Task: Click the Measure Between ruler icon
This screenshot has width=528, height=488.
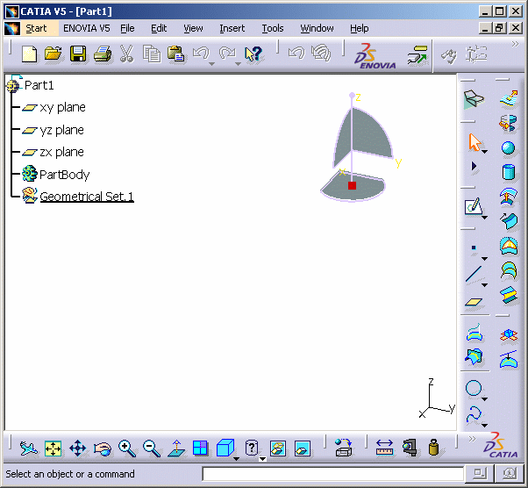Action: (x=384, y=449)
